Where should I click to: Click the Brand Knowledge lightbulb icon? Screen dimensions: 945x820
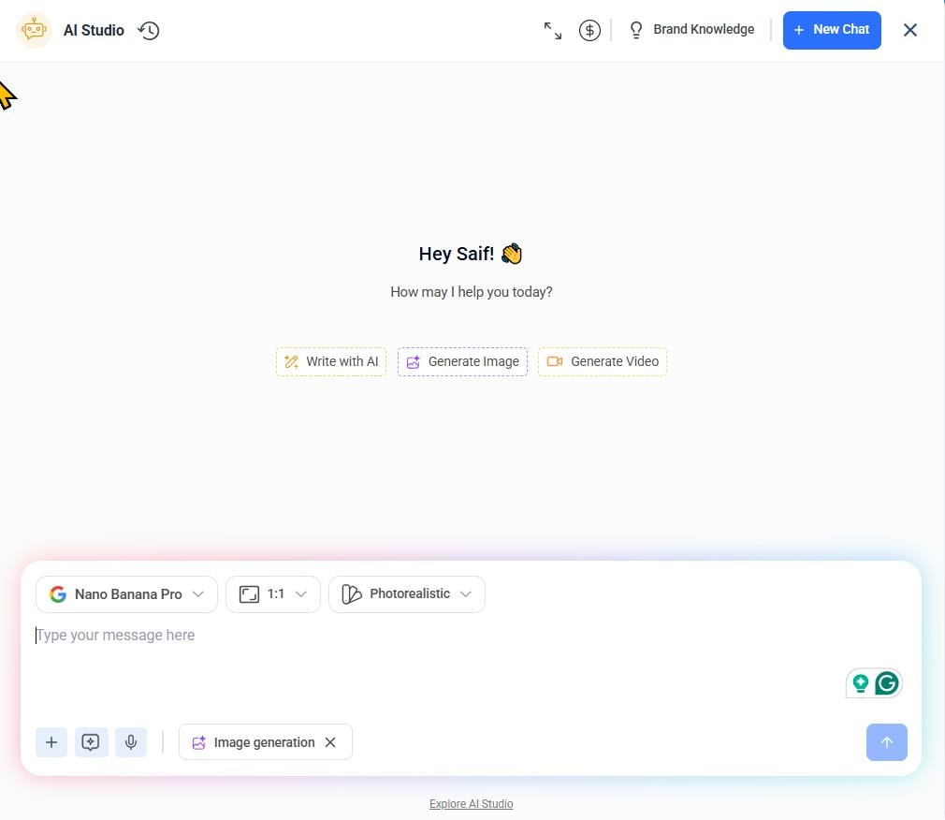[636, 29]
